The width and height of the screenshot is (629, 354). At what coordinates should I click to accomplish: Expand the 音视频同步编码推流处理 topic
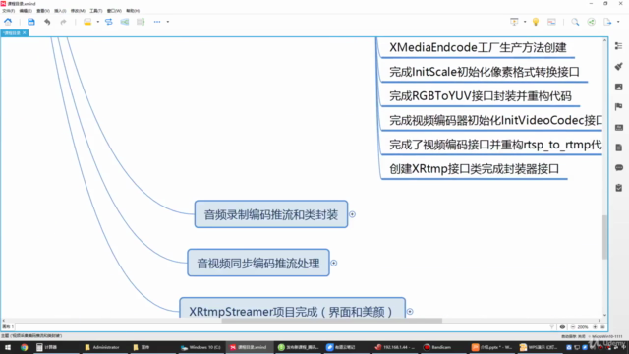pyautogui.click(x=334, y=263)
